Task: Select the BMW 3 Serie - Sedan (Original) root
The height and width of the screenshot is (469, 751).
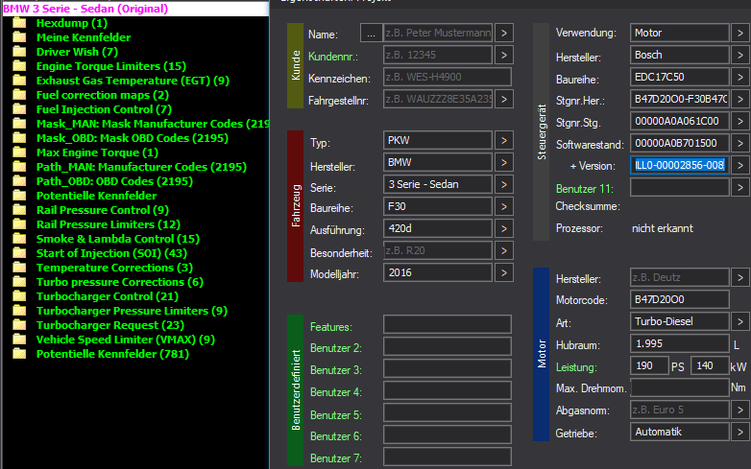Action: tap(85, 9)
